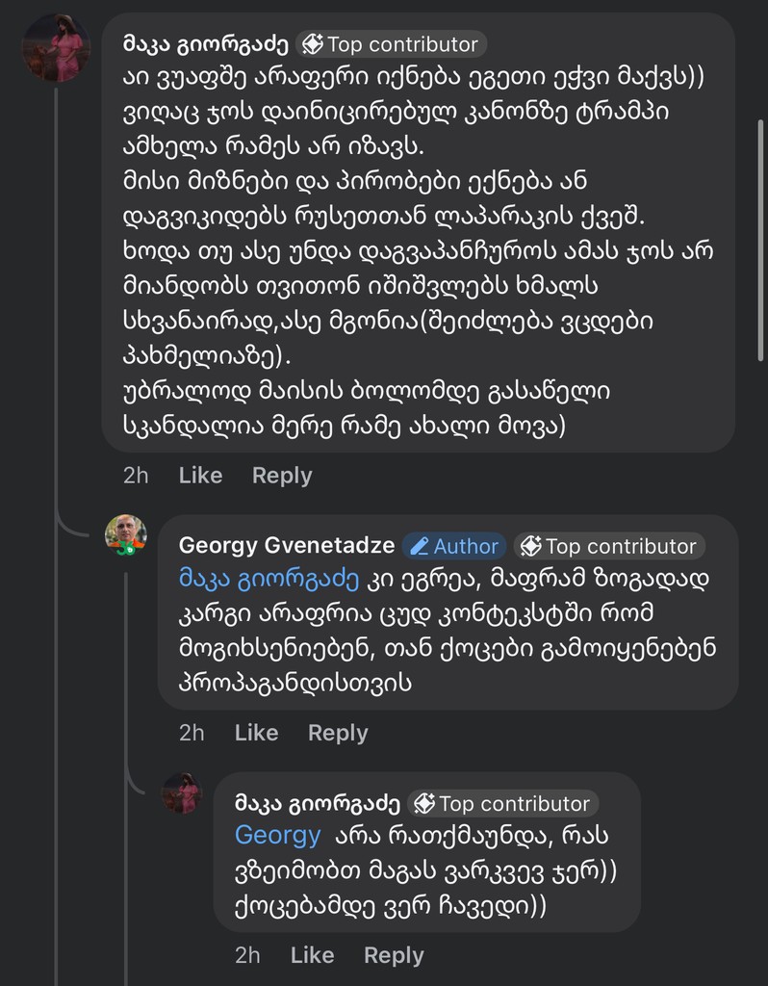The width and height of the screenshot is (768, 986).
Task: Click Like under Georgy Gvenetadze's reply
Action: coord(256,733)
